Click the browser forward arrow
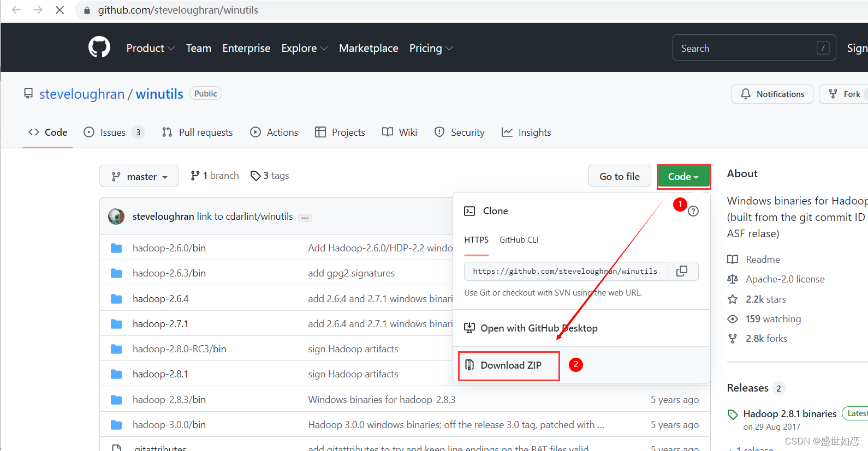Image resolution: width=868 pixels, height=451 pixels. (38, 10)
